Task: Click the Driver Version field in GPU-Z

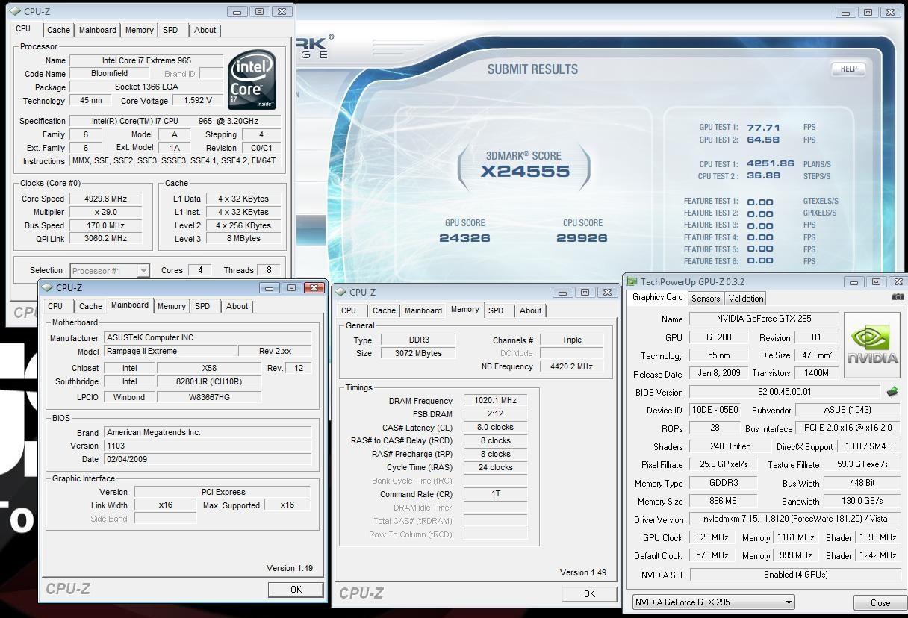Action: (x=796, y=519)
